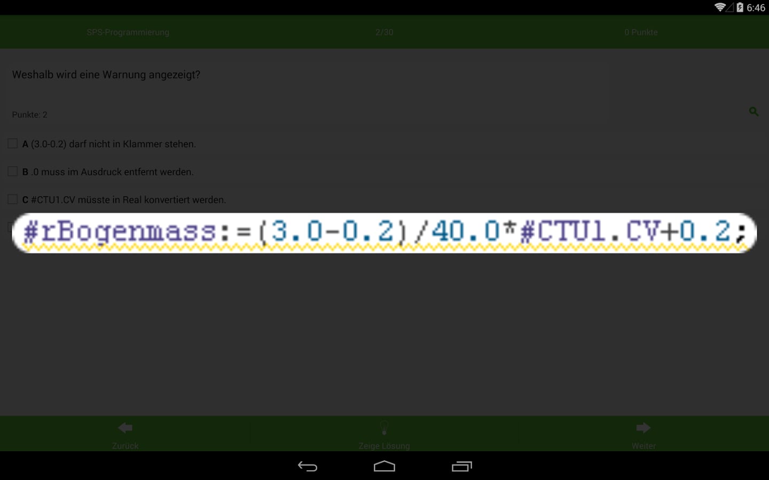The image size is (769, 480).
Task: Check answer C about Real konvertiert
Action: coord(13,199)
